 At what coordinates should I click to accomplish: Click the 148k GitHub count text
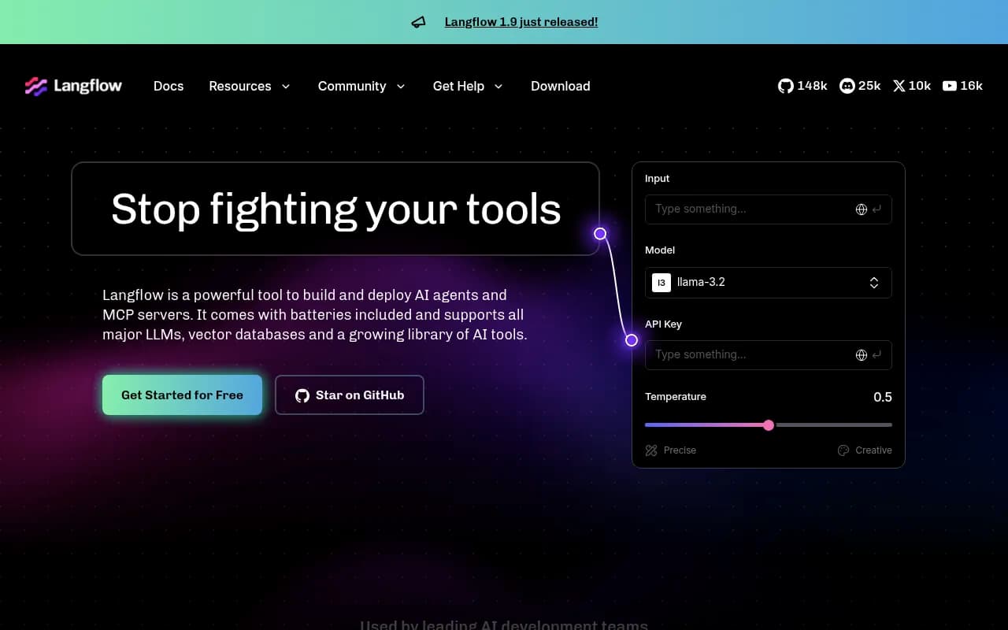[x=812, y=86]
